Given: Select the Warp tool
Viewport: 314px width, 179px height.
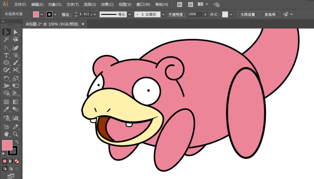Looking at the screenshot, I should 6,86.
